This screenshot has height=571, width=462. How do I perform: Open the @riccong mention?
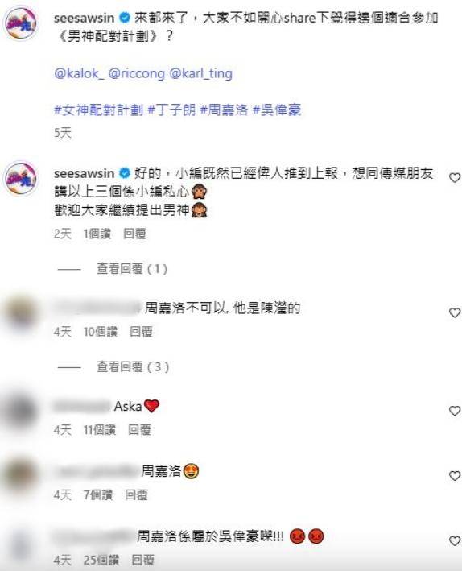coord(137,73)
